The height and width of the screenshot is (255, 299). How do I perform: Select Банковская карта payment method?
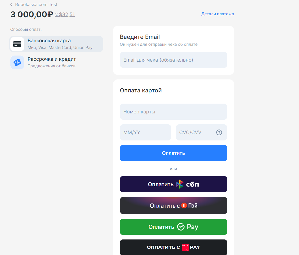pos(56,44)
